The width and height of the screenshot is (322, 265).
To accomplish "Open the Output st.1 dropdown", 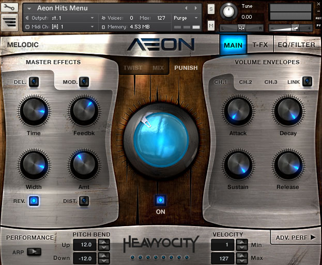I will pyautogui.click(x=92, y=18).
